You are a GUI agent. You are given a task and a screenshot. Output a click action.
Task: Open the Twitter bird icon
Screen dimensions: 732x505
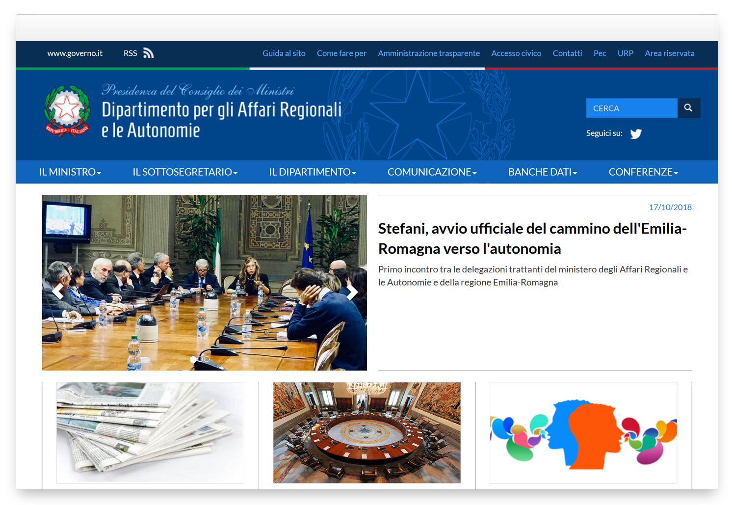636,133
